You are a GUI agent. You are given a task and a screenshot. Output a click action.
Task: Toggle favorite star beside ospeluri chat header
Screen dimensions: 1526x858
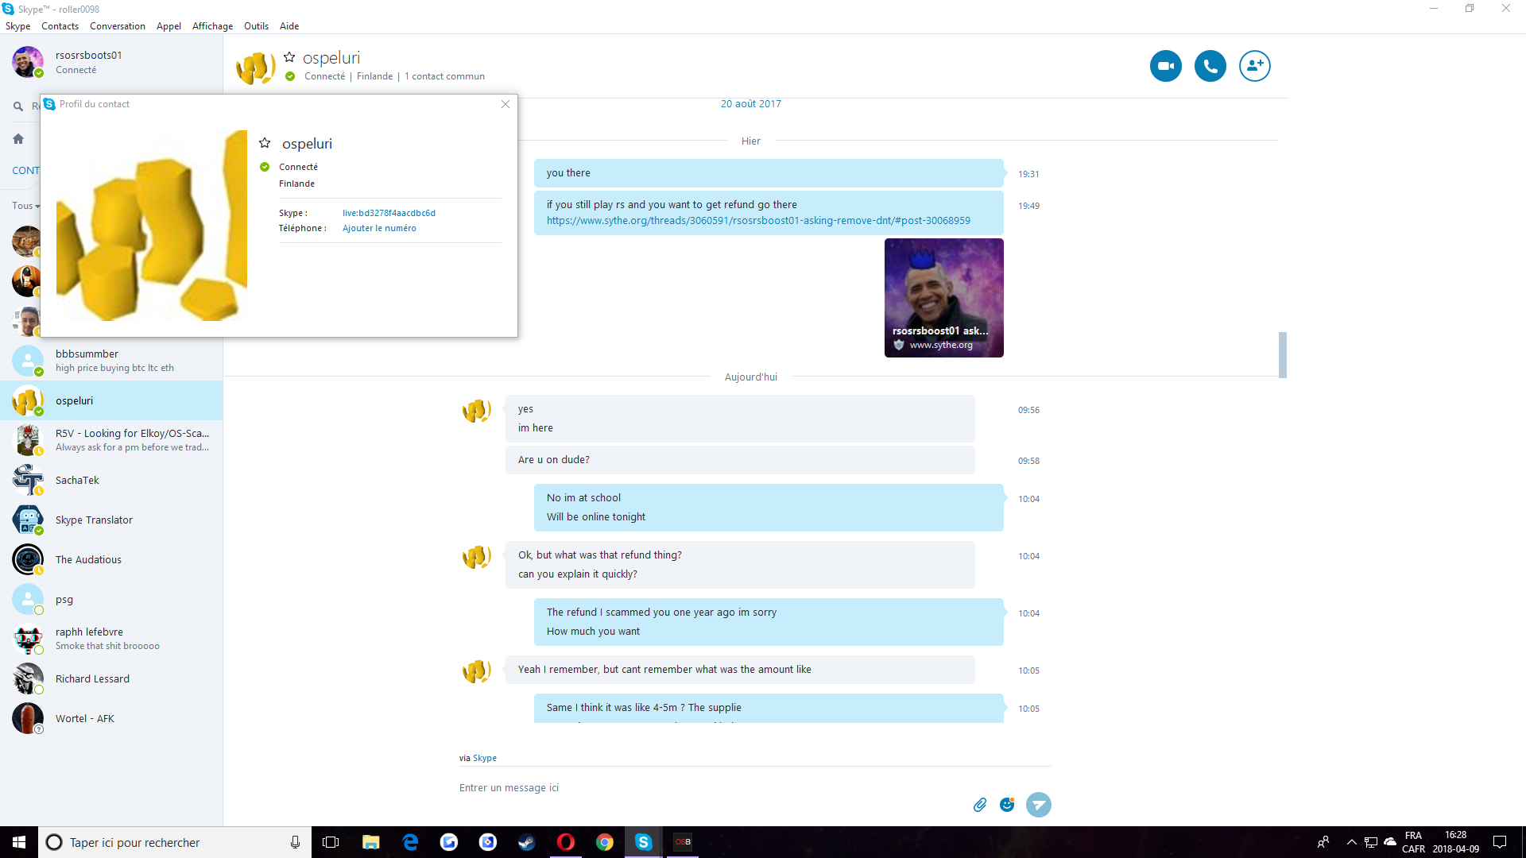pyautogui.click(x=289, y=57)
